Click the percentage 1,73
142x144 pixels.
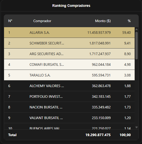click(128, 107)
